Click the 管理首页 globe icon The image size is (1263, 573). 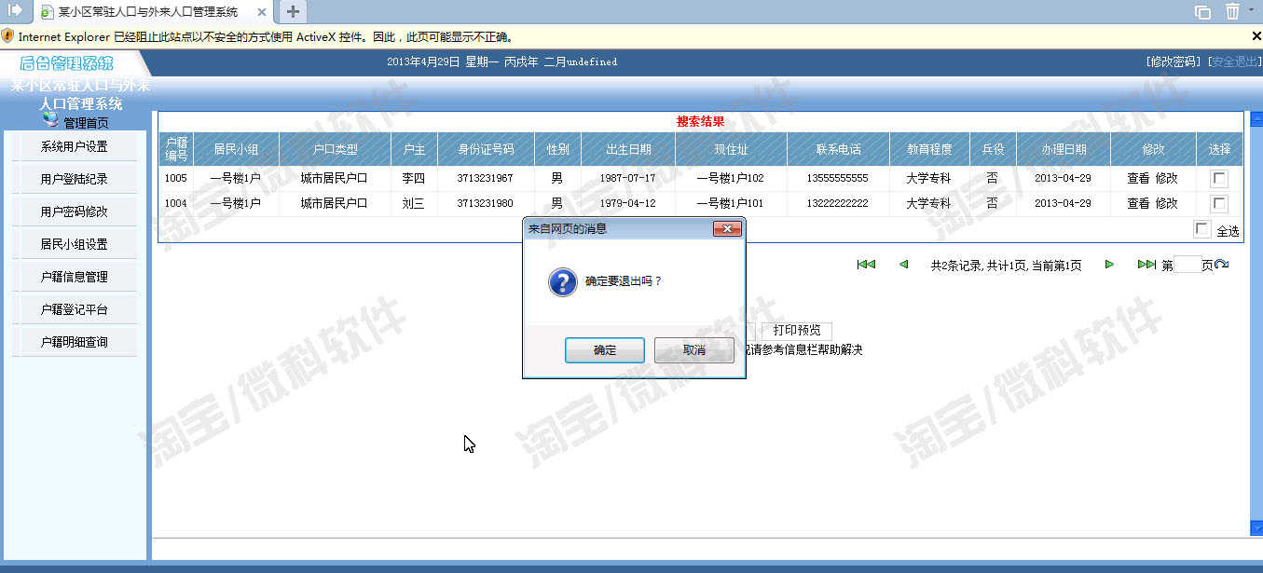click(x=51, y=118)
